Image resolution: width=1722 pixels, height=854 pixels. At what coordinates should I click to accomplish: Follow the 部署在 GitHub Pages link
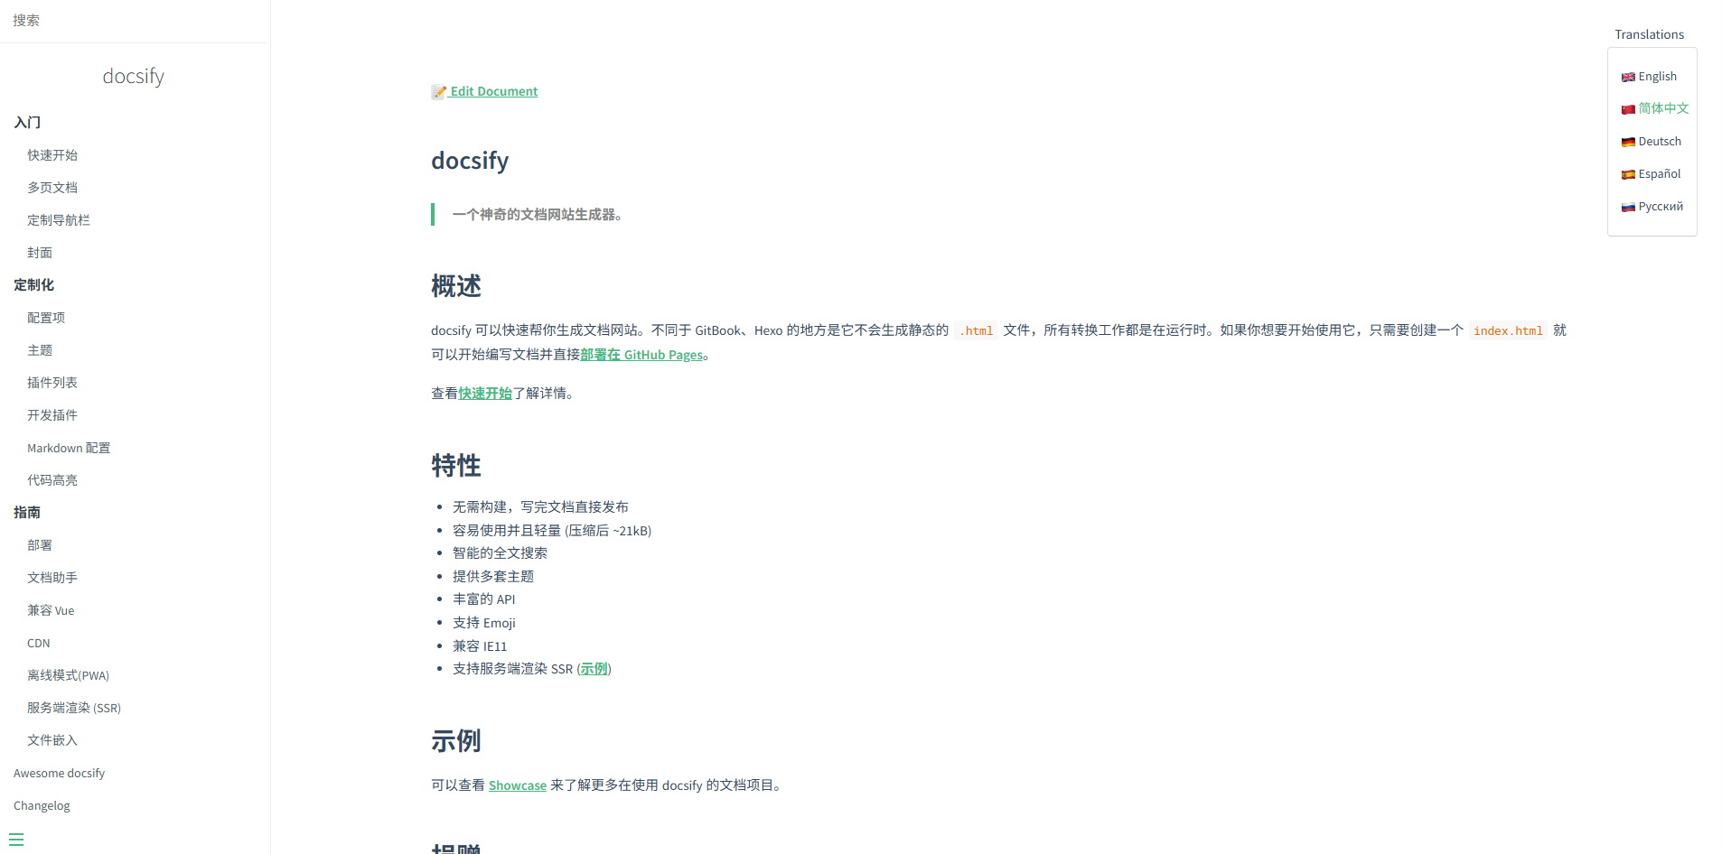[x=641, y=355]
